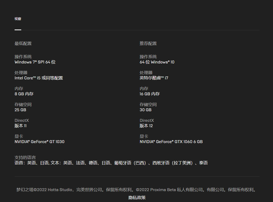Click the 16 GB 内存 value
Image resolution: width=273 pixels, height=202 pixels.
150,94
